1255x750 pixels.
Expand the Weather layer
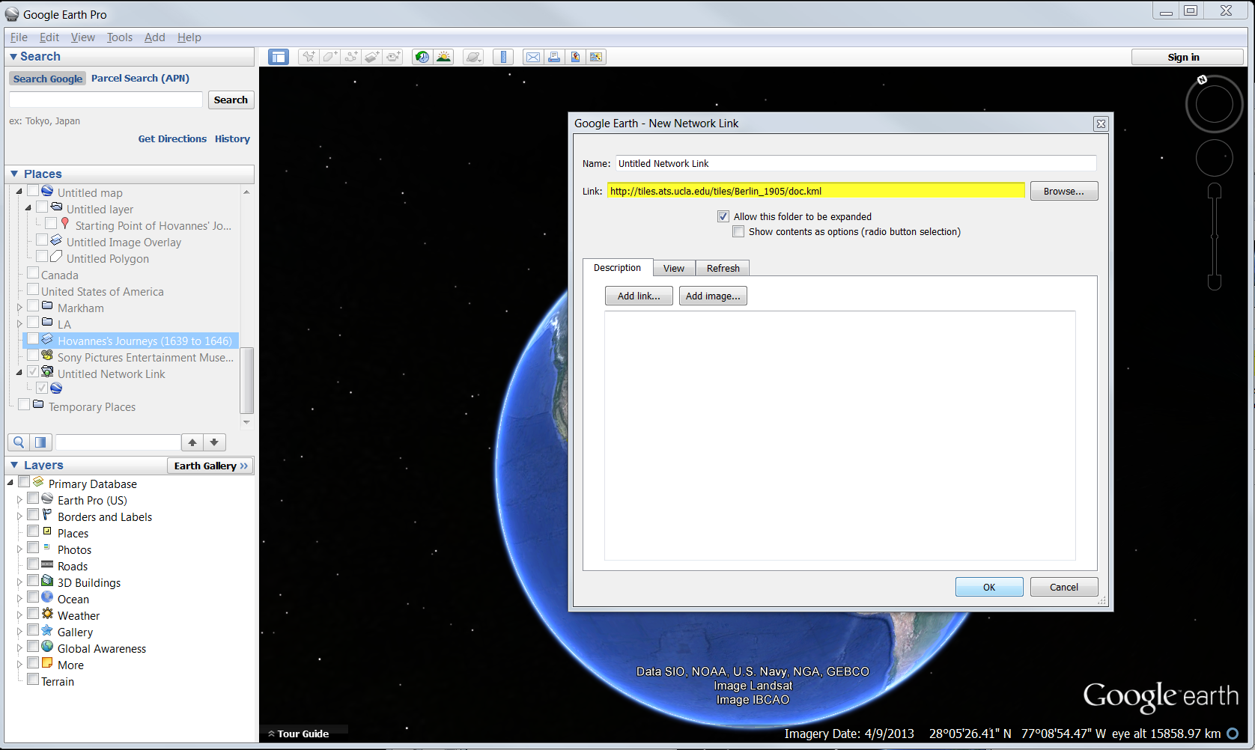(19, 615)
